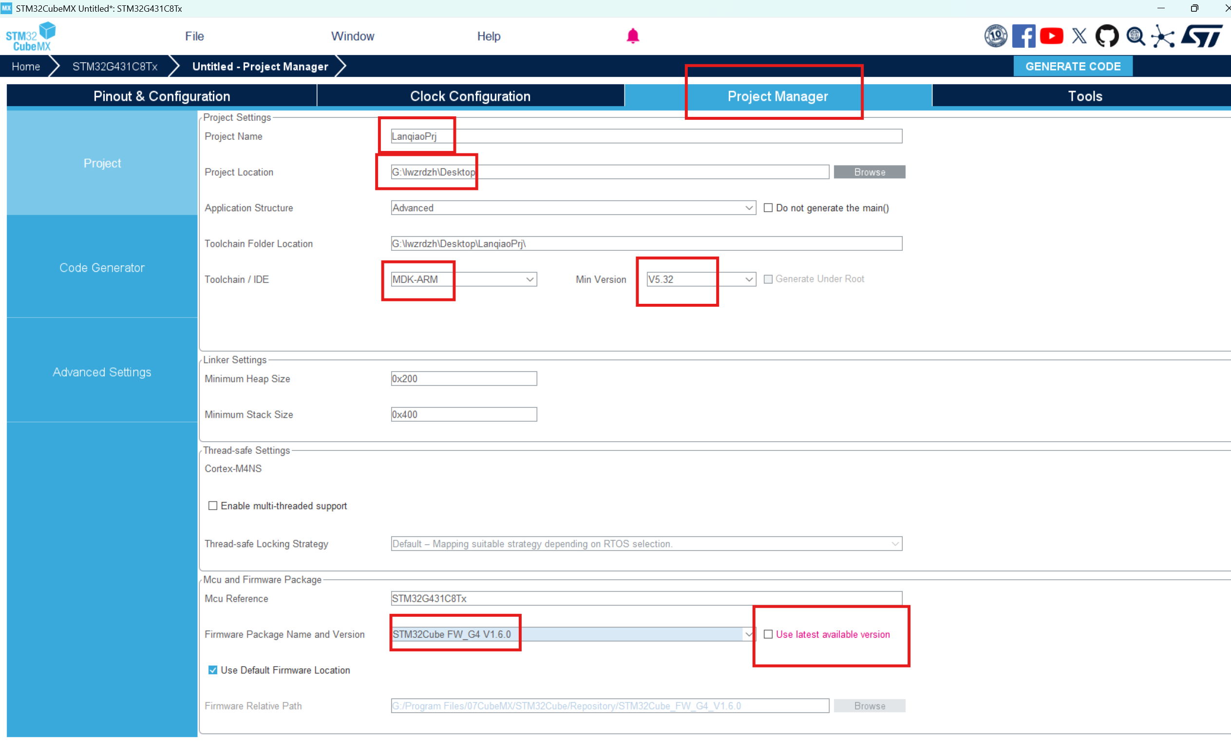The width and height of the screenshot is (1231, 741).
Task: Click the ST community network icon
Action: coord(1163,36)
